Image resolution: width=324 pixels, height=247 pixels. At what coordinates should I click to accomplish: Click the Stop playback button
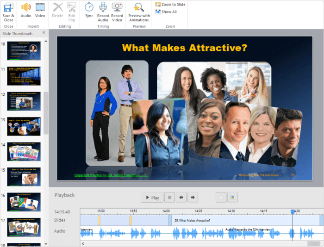[170, 198]
